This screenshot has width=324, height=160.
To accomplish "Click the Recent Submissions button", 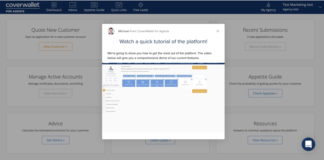I will point(265,46).
